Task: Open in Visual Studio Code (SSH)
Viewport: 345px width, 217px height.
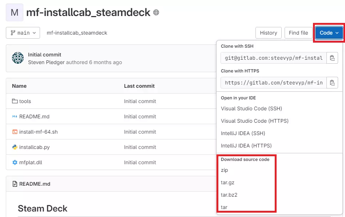Action: [251, 108]
